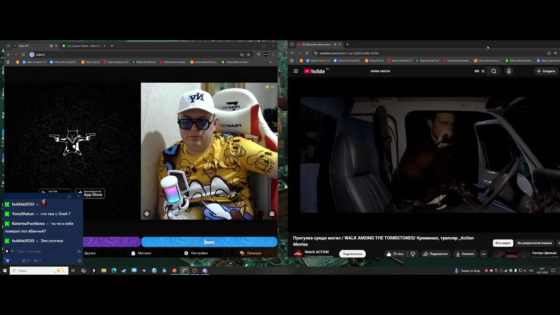This screenshot has width=560, height=315.
Task: Subscribe with the Подписаться button
Action: click(x=352, y=254)
